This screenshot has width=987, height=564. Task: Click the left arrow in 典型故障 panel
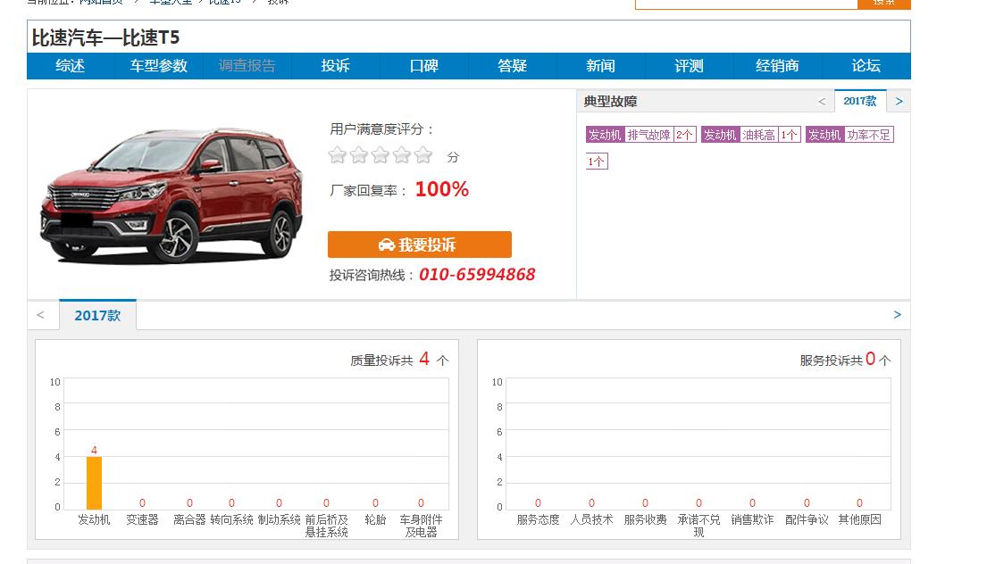(x=821, y=101)
